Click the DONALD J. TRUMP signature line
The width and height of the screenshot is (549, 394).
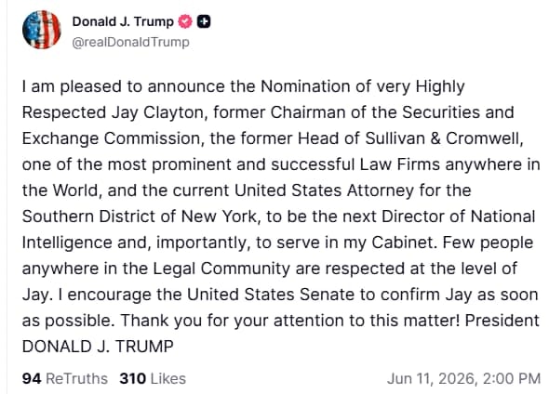pyautogui.click(x=98, y=347)
